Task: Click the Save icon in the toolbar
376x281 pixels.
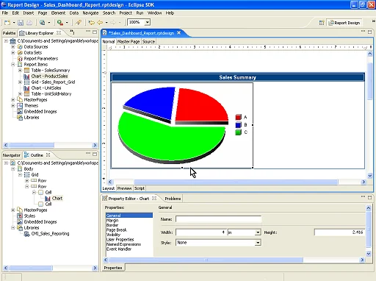Action: (21, 23)
